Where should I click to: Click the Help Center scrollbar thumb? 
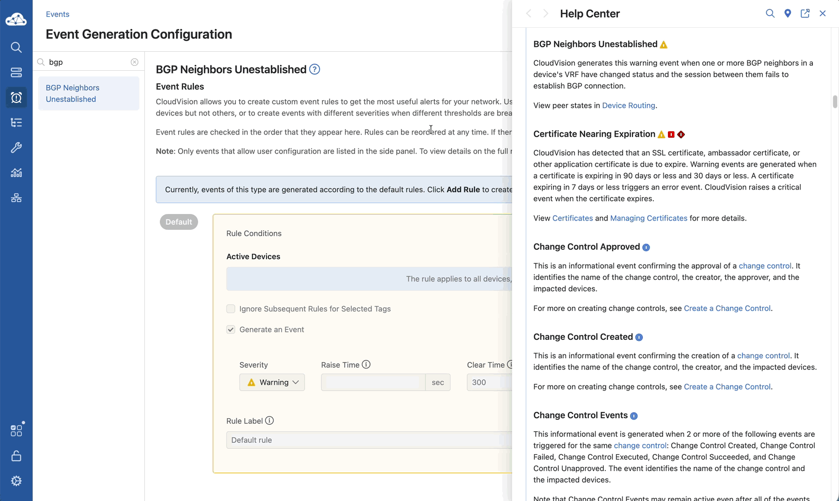click(835, 102)
